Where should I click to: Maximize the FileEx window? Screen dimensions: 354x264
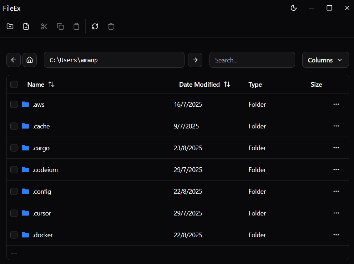click(x=329, y=8)
